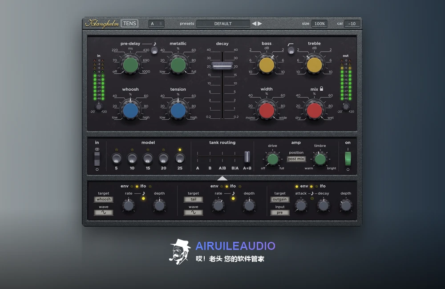Click depth knob in whoosh modulator
Screen dimensions: 445x289
159,205
